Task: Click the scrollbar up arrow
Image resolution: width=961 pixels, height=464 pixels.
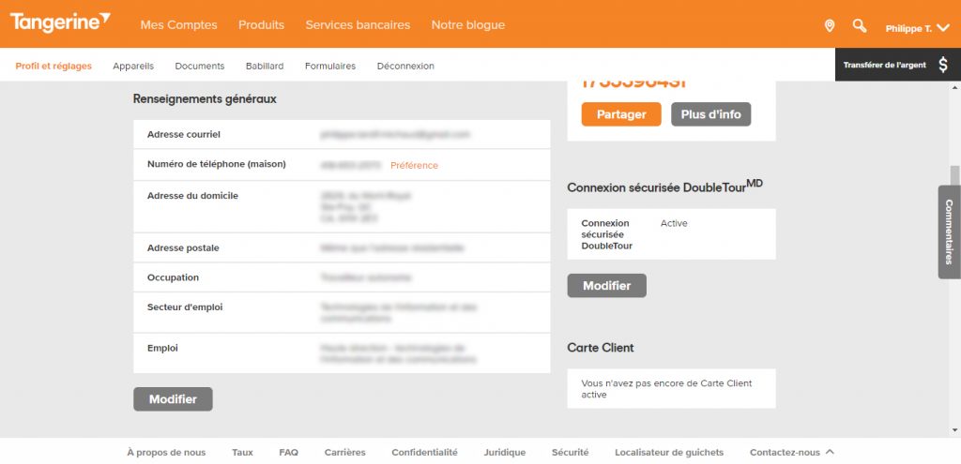Action: [954, 87]
